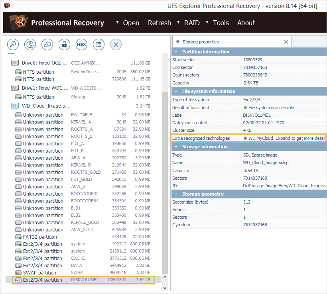Open the Tools menu
327x294 pixels.
pyautogui.click(x=221, y=23)
